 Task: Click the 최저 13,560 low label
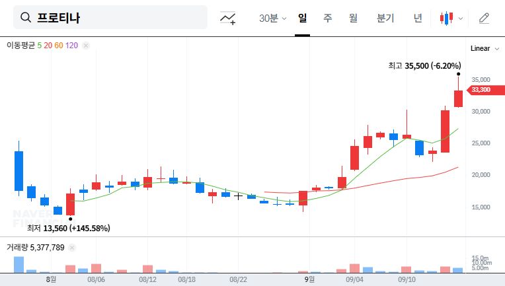pos(69,229)
